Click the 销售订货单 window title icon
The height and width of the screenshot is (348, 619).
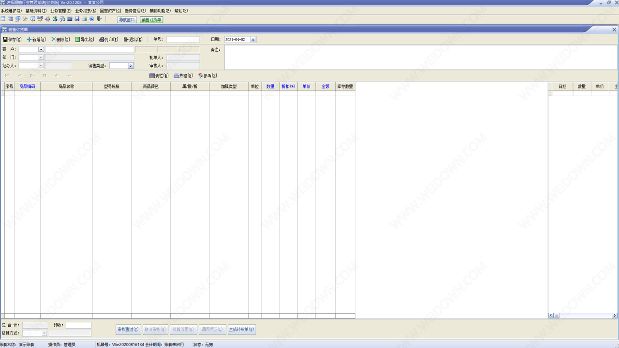[x=4, y=29]
